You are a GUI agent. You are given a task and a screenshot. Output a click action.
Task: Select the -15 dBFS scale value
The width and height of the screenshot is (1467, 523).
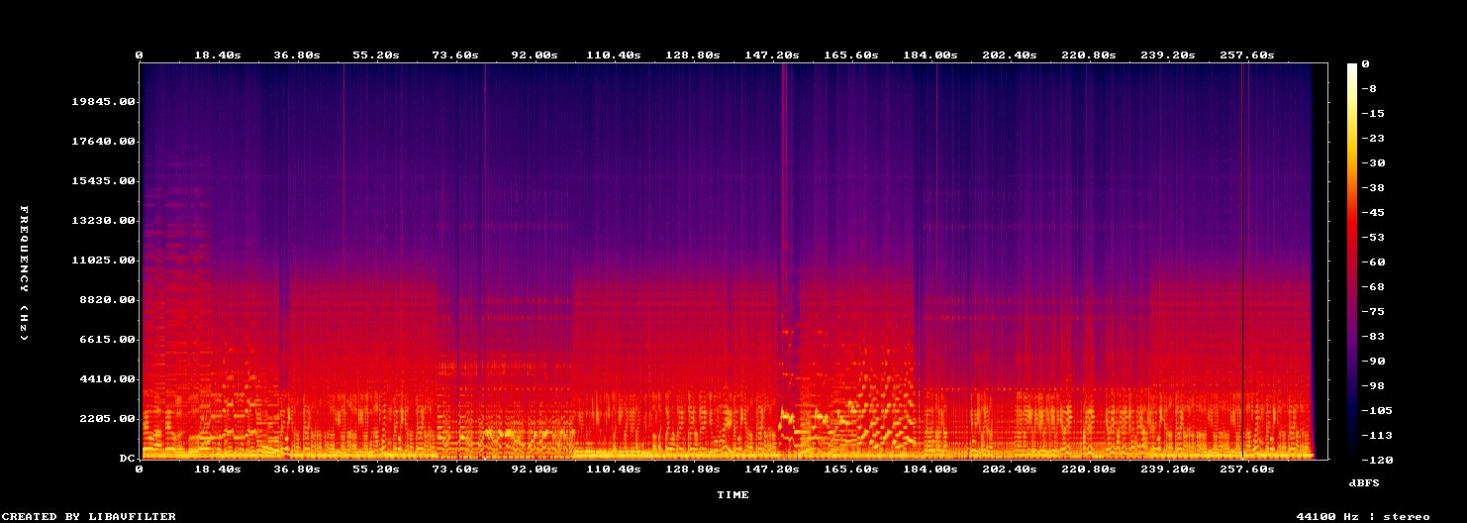click(x=1372, y=113)
